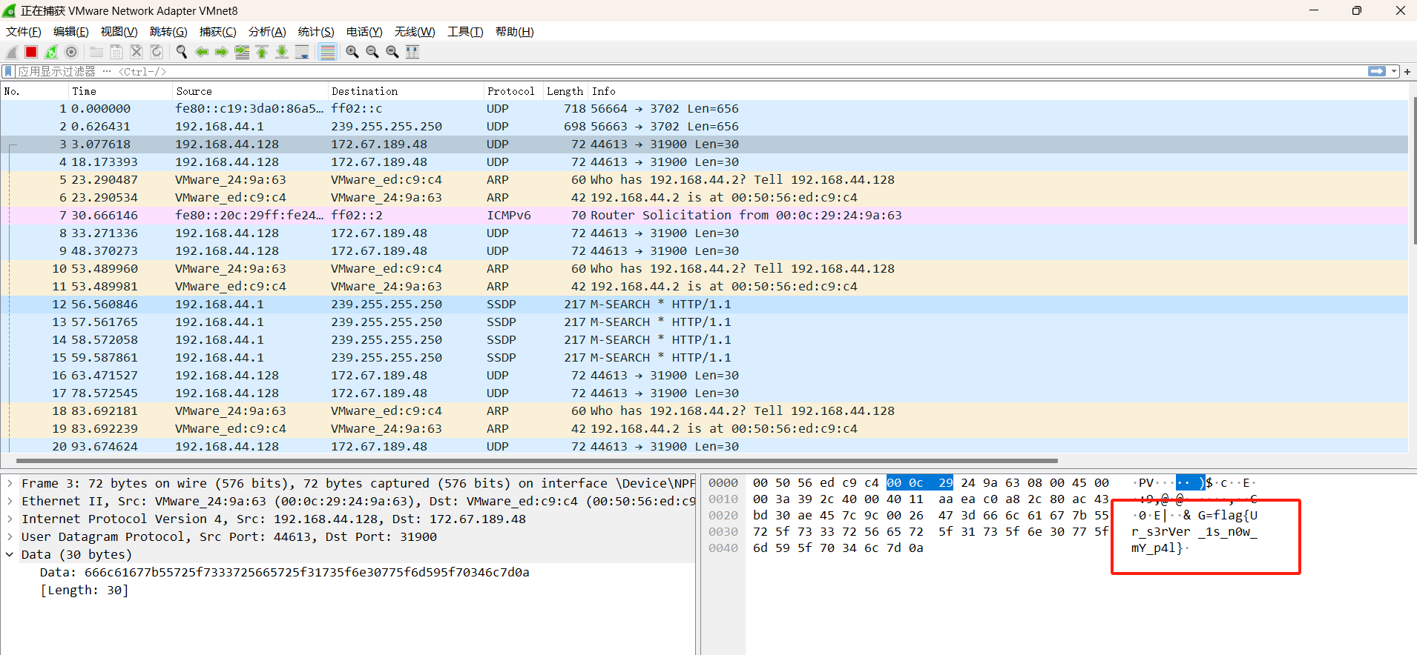Jump to last packet icon

click(x=282, y=52)
